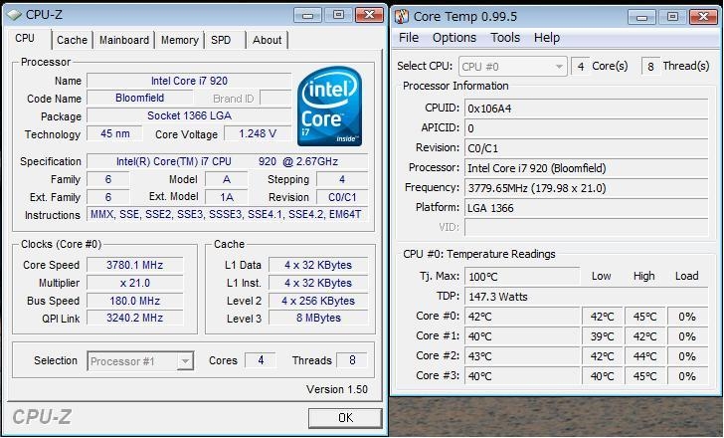Switch to the Memory tab
Screen dimensions: 724x438
click(x=180, y=40)
